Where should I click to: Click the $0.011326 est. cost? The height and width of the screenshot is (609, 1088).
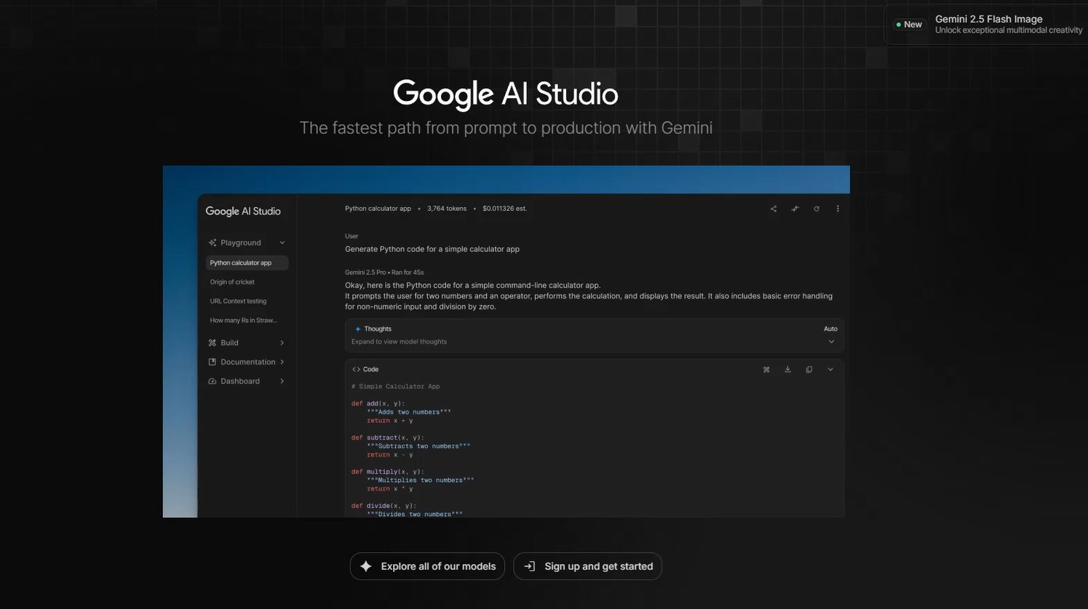(504, 209)
